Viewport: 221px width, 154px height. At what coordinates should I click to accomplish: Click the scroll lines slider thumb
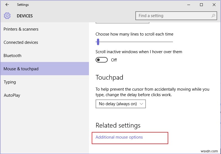point(98,42)
